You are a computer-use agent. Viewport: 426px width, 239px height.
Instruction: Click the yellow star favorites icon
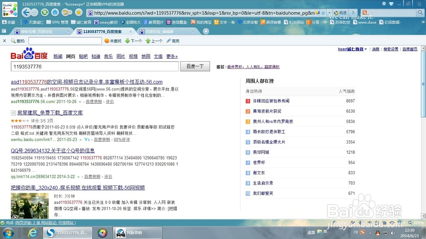pyautogui.click(x=79, y=12)
